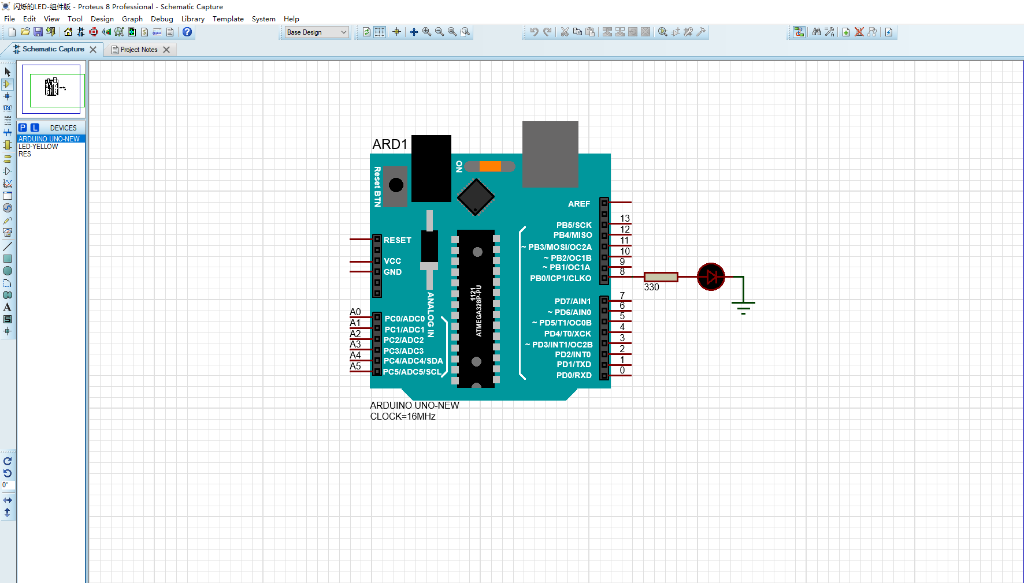
Task: Open the Design menu
Action: 102,19
